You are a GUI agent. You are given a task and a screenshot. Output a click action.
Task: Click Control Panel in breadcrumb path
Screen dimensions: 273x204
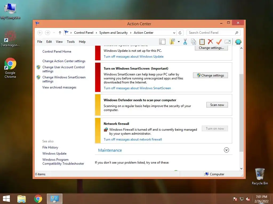click(83, 33)
